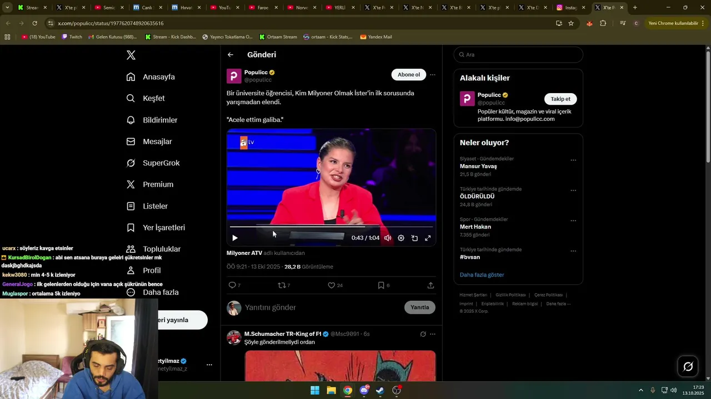Open options for Mert Hakan trend
The height and width of the screenshot is (399, 711).
573,221
